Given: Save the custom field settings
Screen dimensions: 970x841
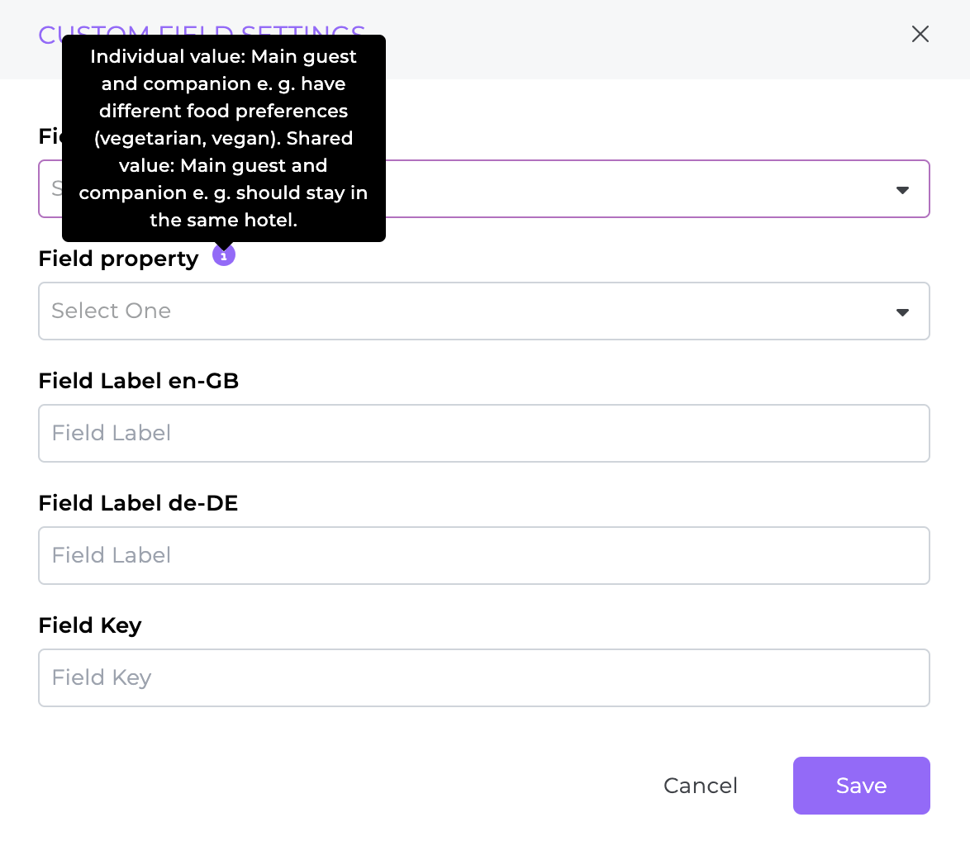Looking at the screenshot, I should click(861, 786).
